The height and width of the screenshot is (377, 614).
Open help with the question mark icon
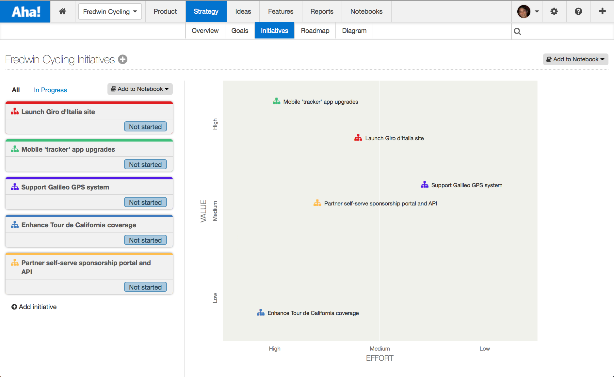coord(578,11)
